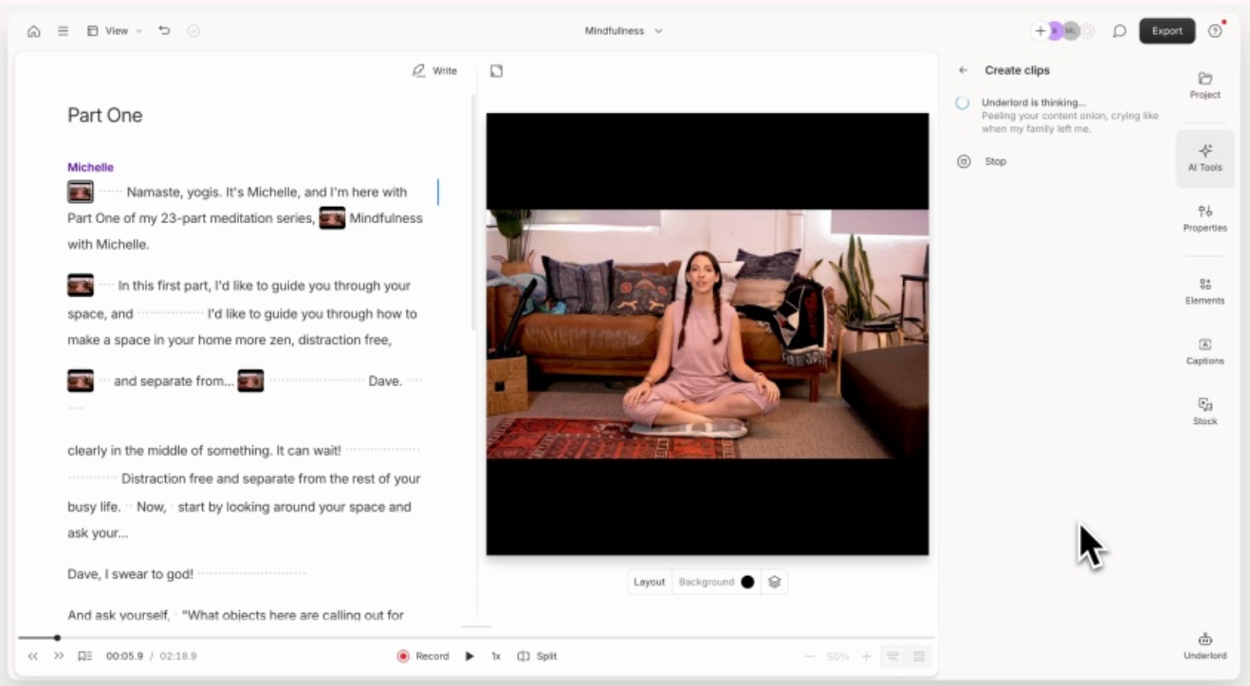Open the Underlord assistant panel
This screenshot has height=686, width=1250.
click(x=1204, y=645)
